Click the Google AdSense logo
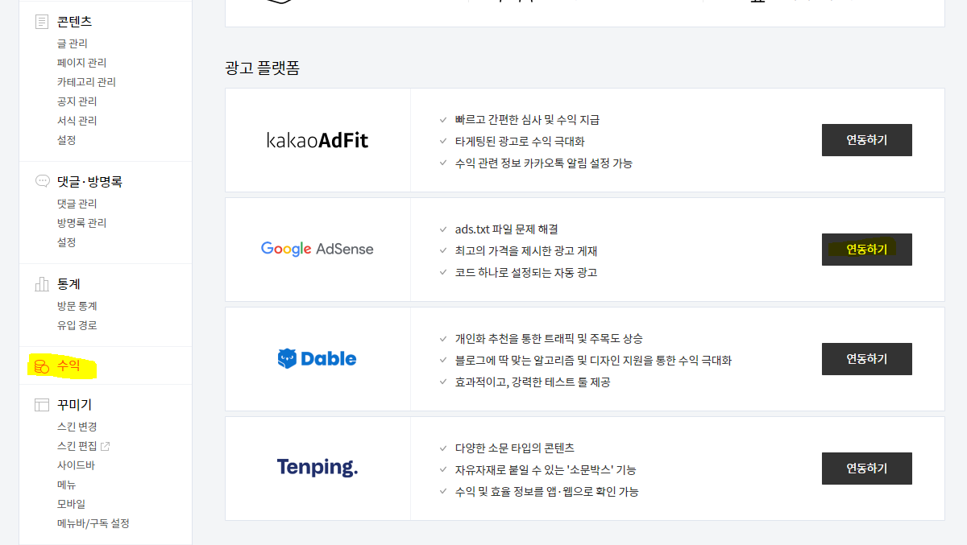The width and height of the screenshot is (967, 545). (317, 249)
